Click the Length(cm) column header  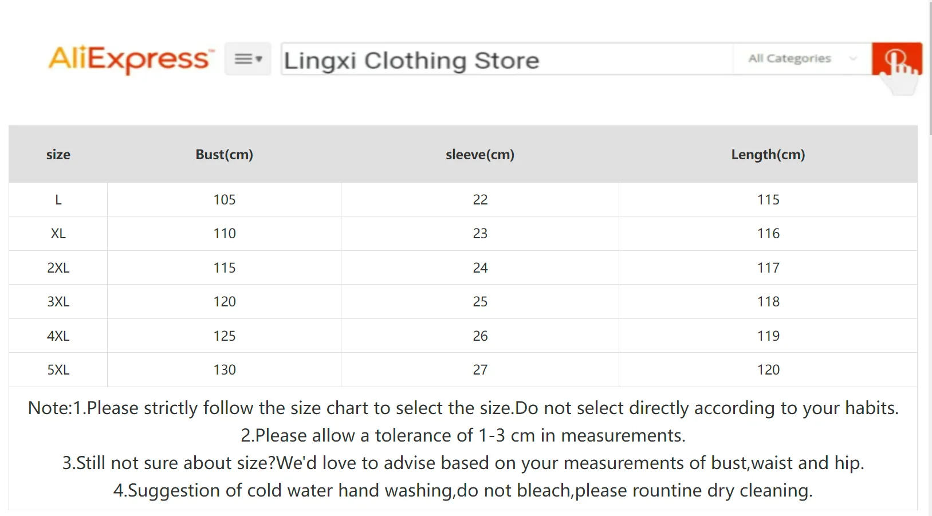(768, 155)
